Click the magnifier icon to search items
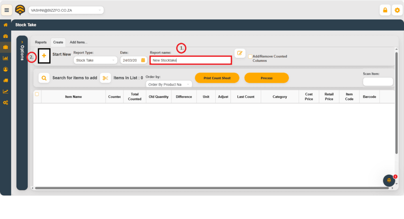Screen dimensions: 404x219 point(44,78)
